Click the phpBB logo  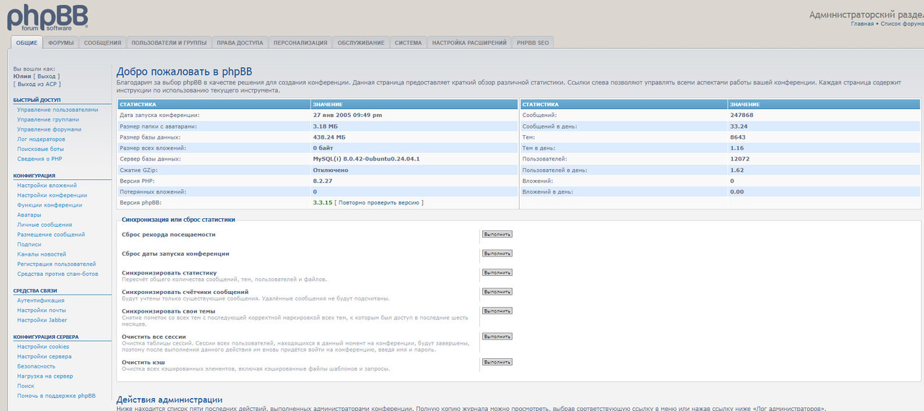(46, 16)
